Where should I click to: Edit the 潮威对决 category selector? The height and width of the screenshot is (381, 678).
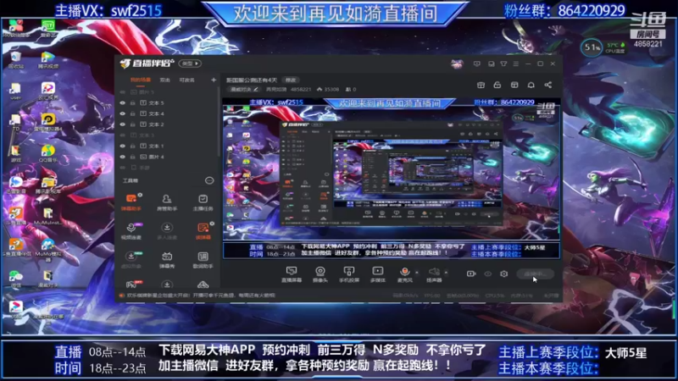click(244, 90)
